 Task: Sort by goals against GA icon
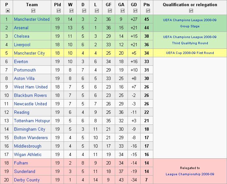point(123,11)
